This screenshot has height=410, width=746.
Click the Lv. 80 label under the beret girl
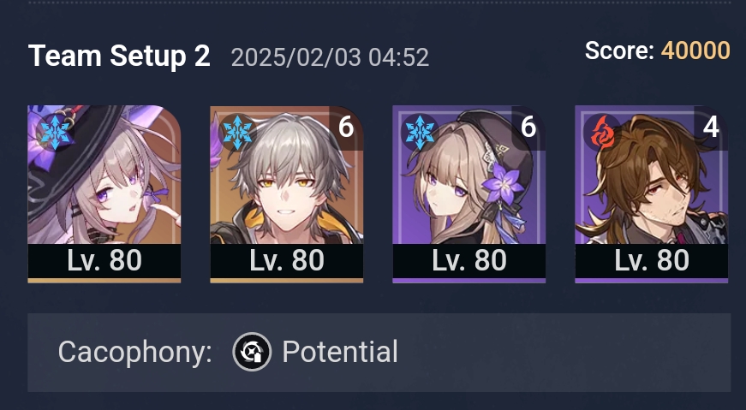tap(468, 261)
